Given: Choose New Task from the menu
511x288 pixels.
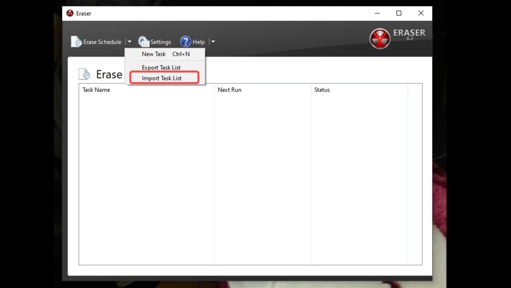Looking at the screenshot, I should click(x=165, y=54).
